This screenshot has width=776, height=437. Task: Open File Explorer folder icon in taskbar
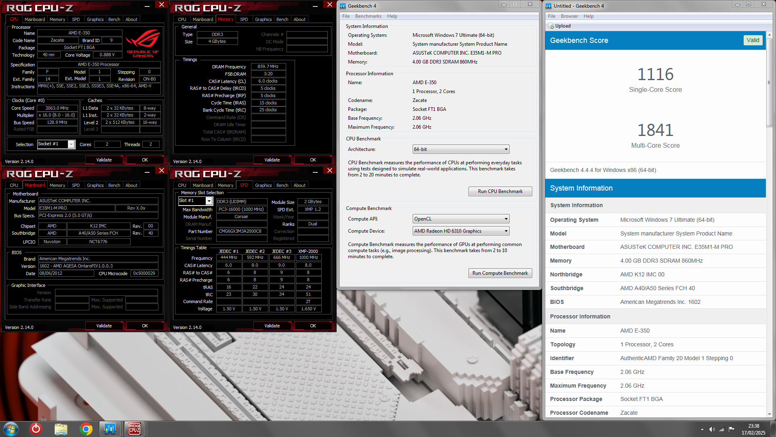(61, 429)
